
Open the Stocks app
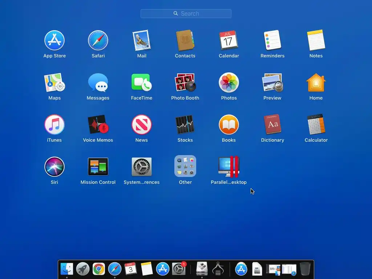185,125
